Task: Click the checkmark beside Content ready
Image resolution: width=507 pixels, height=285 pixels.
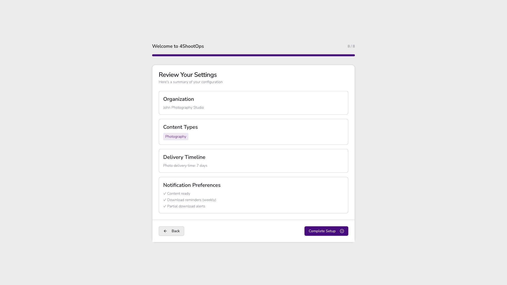Action: pos(165,193)
